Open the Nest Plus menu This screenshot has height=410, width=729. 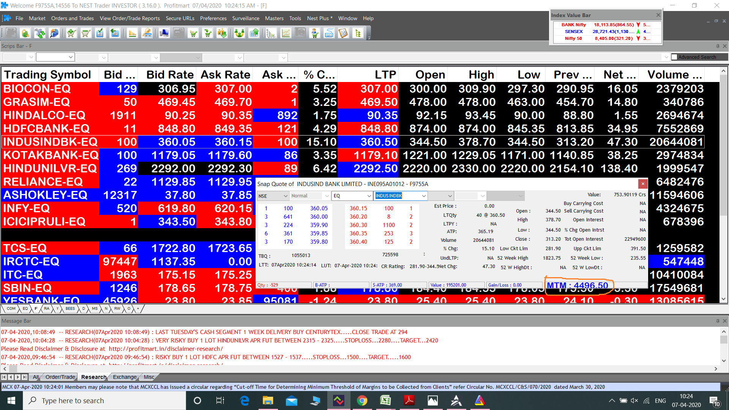(319, 18)
